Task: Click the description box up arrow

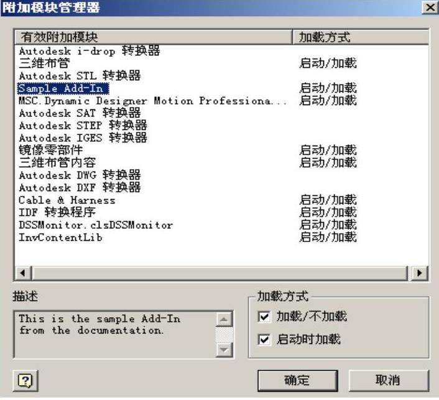Action: pyautogui.click(x=224, y=319)
